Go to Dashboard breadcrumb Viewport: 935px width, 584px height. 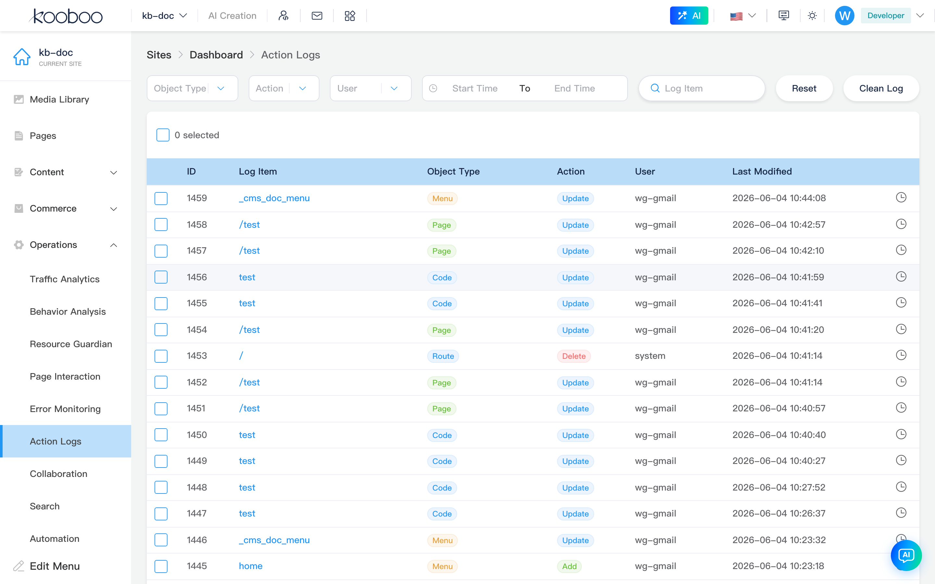(x=216, y=55)
